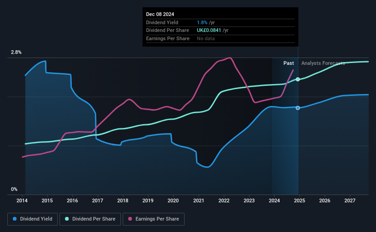Click the 1.8% dividend yield value in tooltip
Image resolution: width=376 pixels, height=232 pixels.
coord(202,22)
